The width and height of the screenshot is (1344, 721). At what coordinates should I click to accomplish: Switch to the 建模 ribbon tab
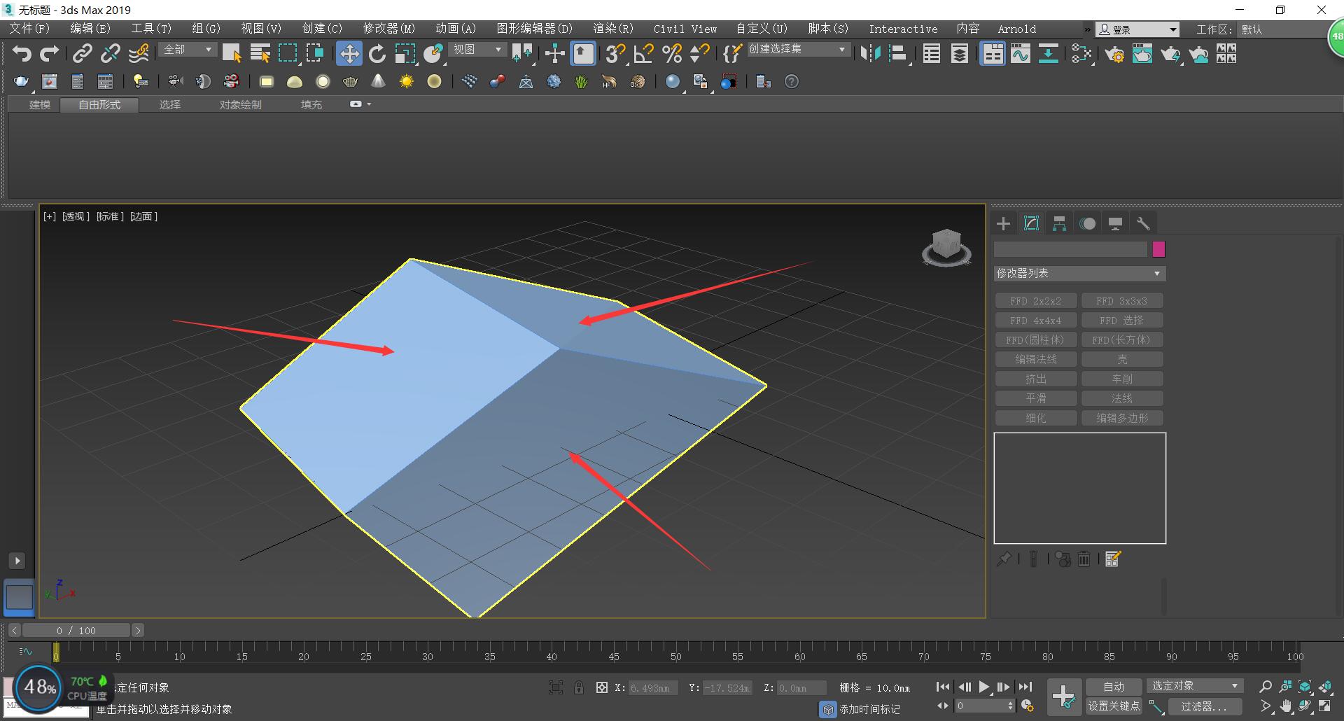[x=40, y=104]
